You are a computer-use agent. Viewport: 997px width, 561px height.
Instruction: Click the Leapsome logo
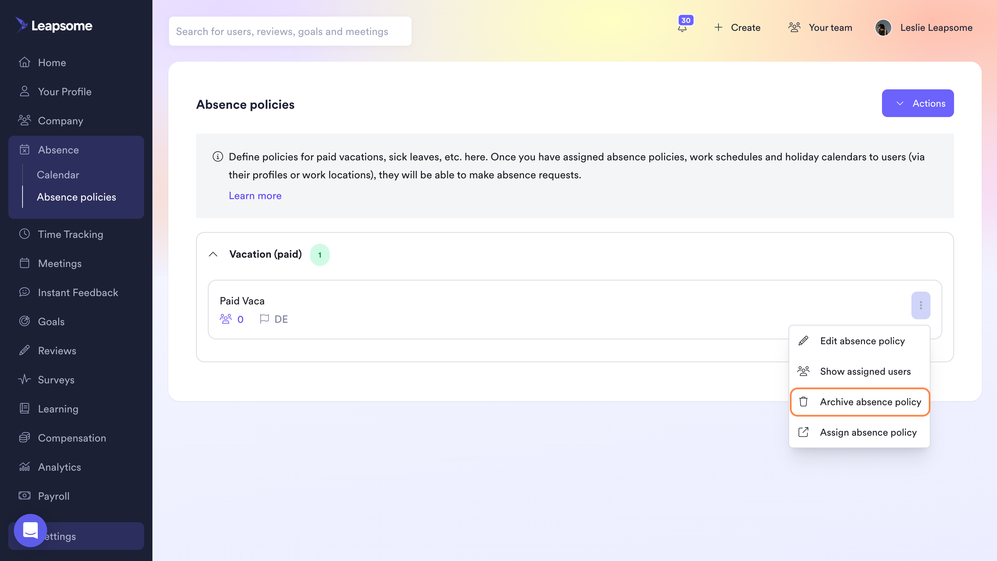pyautogui.click(x=54, y=26)
